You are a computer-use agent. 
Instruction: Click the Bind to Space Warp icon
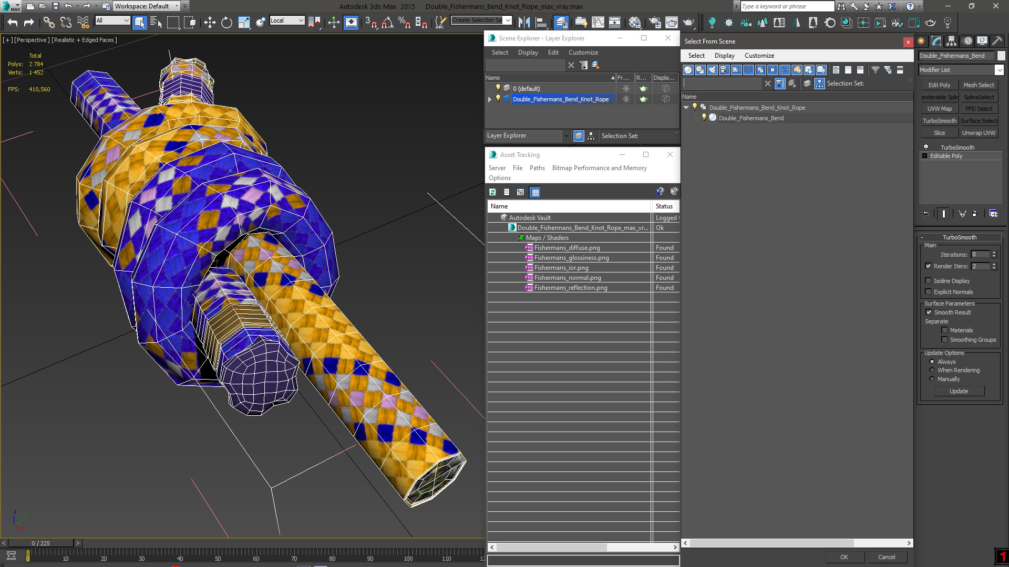(x=83, y=23)
